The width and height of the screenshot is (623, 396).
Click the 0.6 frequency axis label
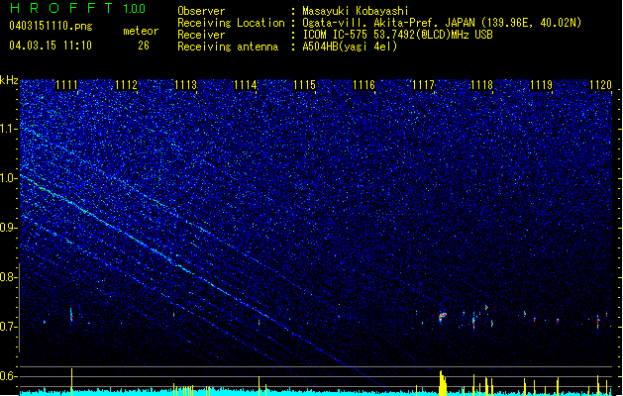[8, 376]
